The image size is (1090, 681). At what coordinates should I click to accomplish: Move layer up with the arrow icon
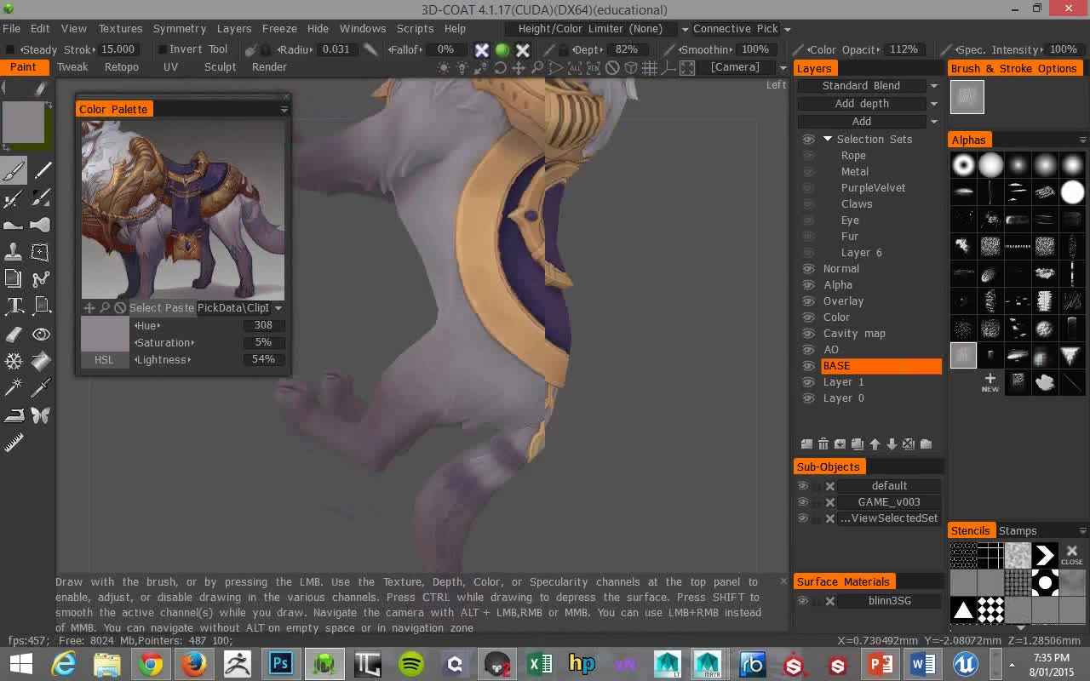click(875, 444)
